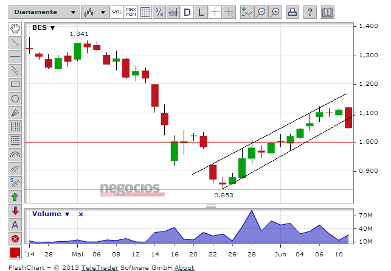Toggle the VOL volume display button
The height and width of the screenshot is (271, 391).
tap(117, 12)
